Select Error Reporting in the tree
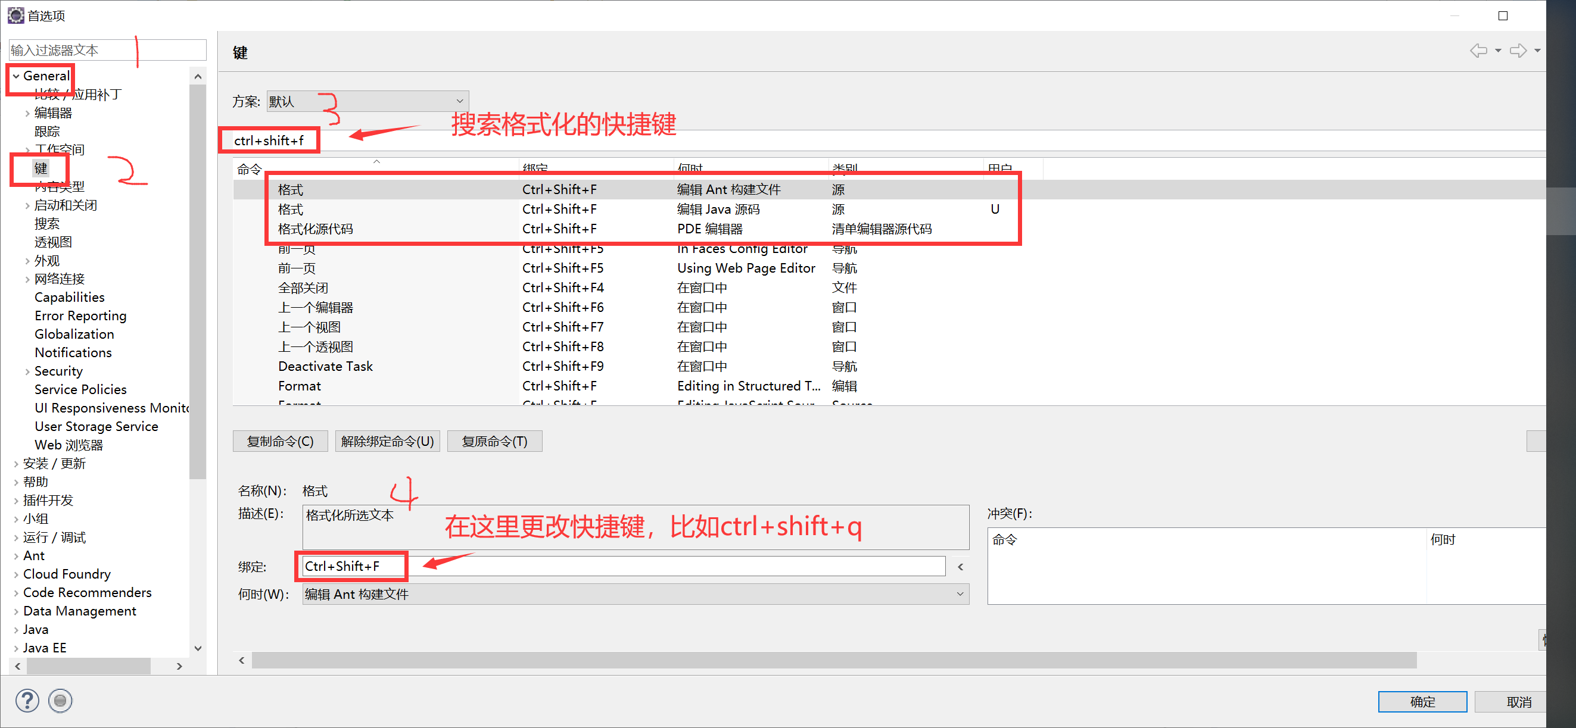This screenshot has height=728, width=1576. (x=80, y=316)
